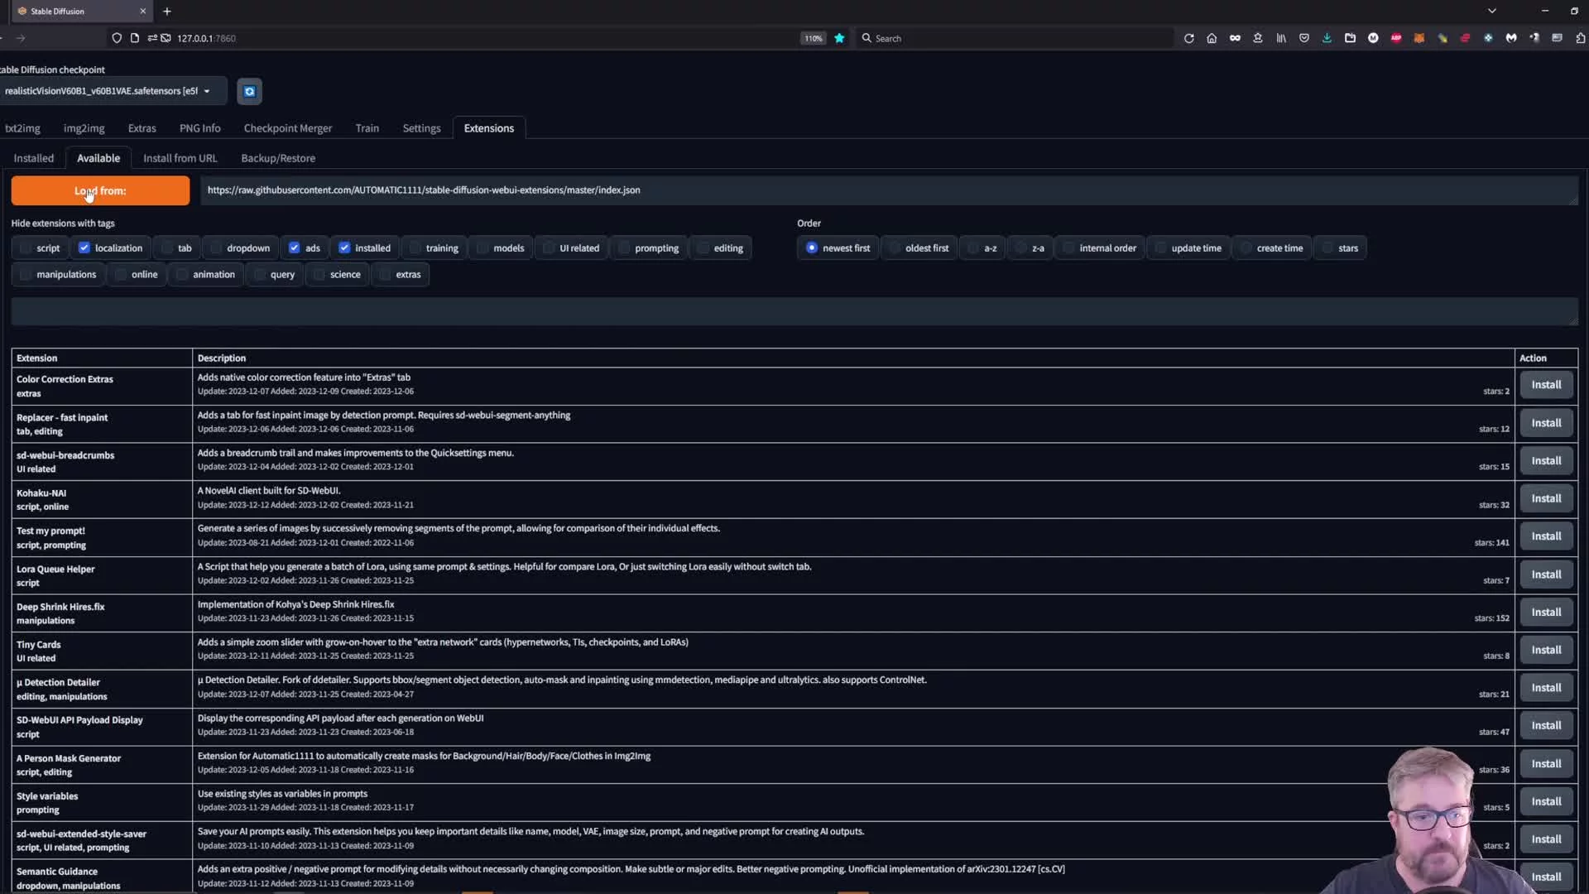Toggle the script tag checkbox

pos(26,248)
